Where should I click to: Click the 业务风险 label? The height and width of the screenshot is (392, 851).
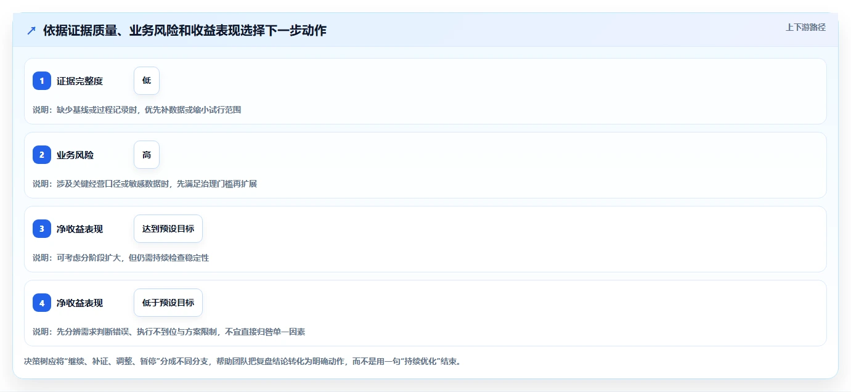(x=75, y=155)
